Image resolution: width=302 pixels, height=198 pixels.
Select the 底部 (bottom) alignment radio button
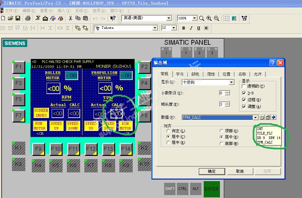pyautogui.click(x=222, y=143)
